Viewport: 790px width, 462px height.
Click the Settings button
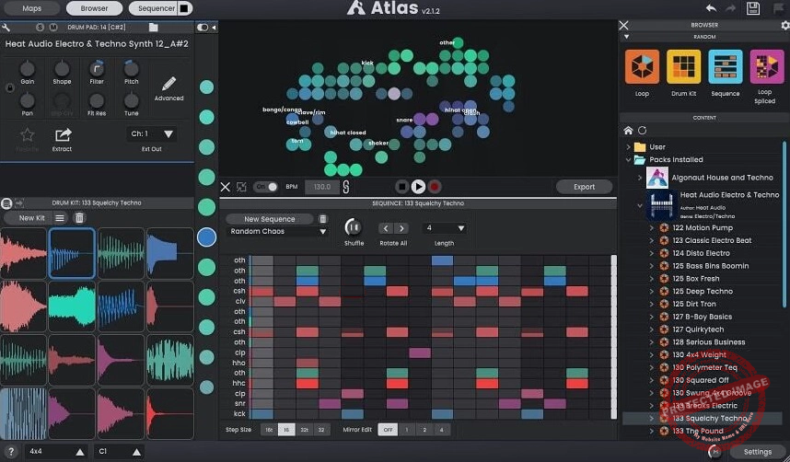coord(757,452)
